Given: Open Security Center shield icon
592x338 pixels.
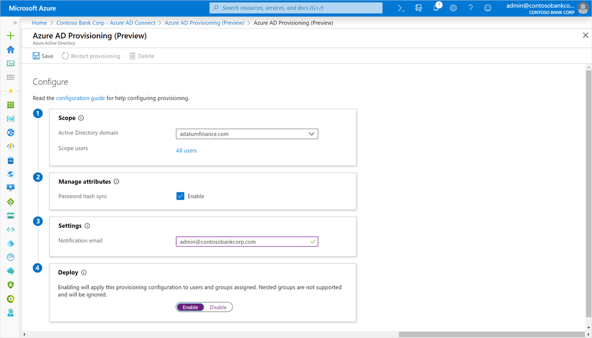Looking at the screenshot, I should (11, 285).
